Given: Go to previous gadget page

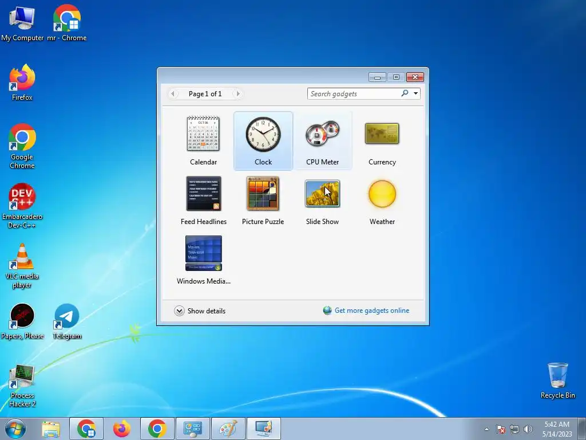Looking at the screenshot, I should coord(173,93).
